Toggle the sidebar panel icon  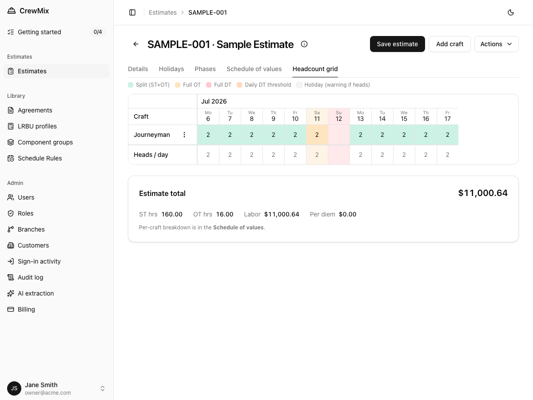tap(132, 12)
